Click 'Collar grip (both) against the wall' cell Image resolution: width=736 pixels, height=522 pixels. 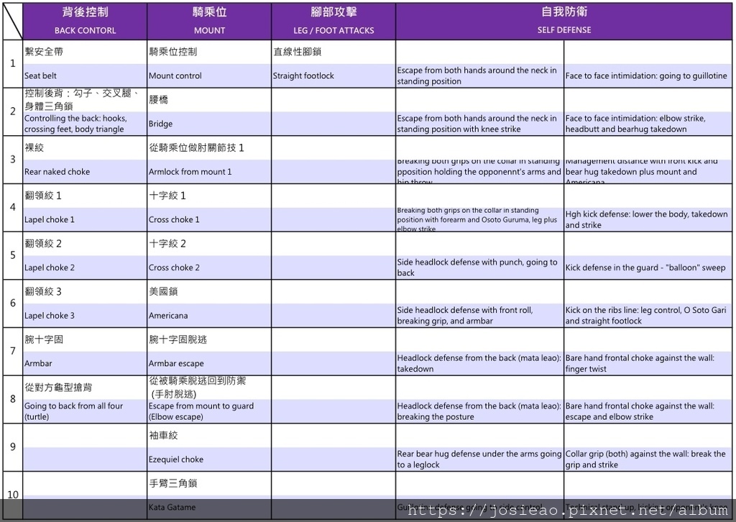pos(648,459)
